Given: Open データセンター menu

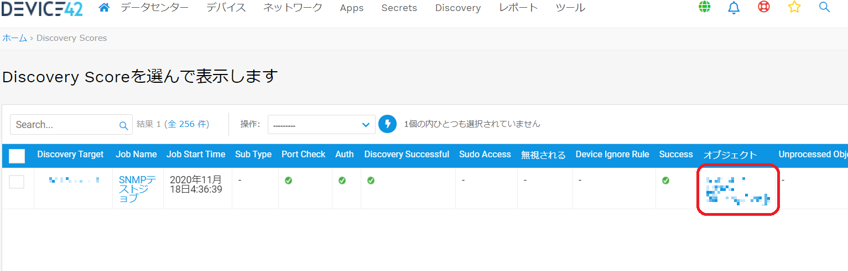Looking at the screenshot, I should (154, 8).
